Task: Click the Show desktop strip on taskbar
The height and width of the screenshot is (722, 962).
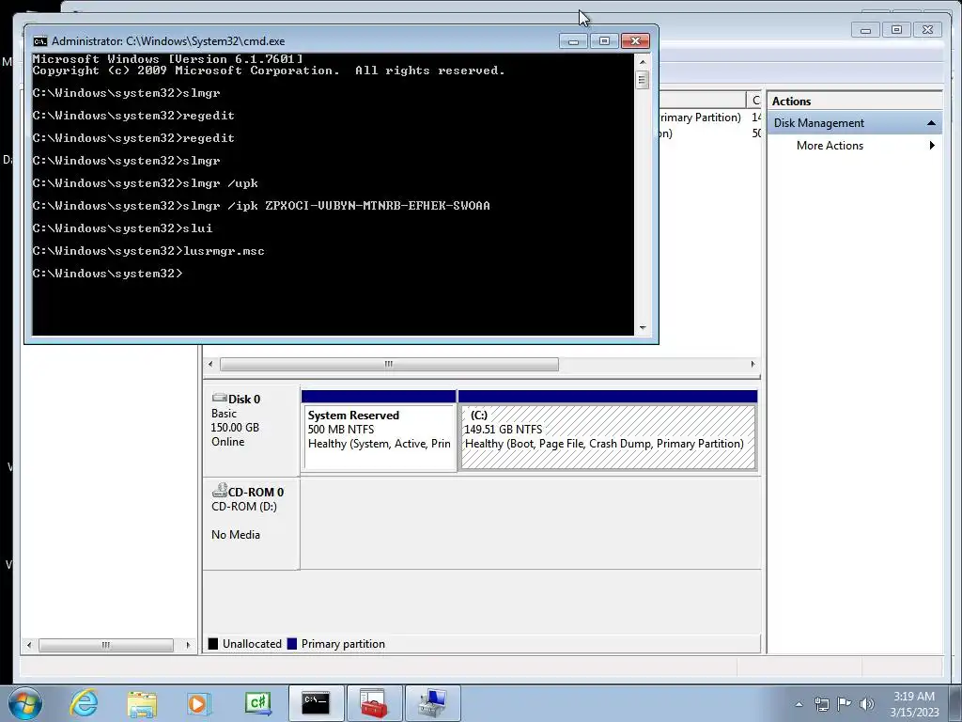Action: click(956, 703)
